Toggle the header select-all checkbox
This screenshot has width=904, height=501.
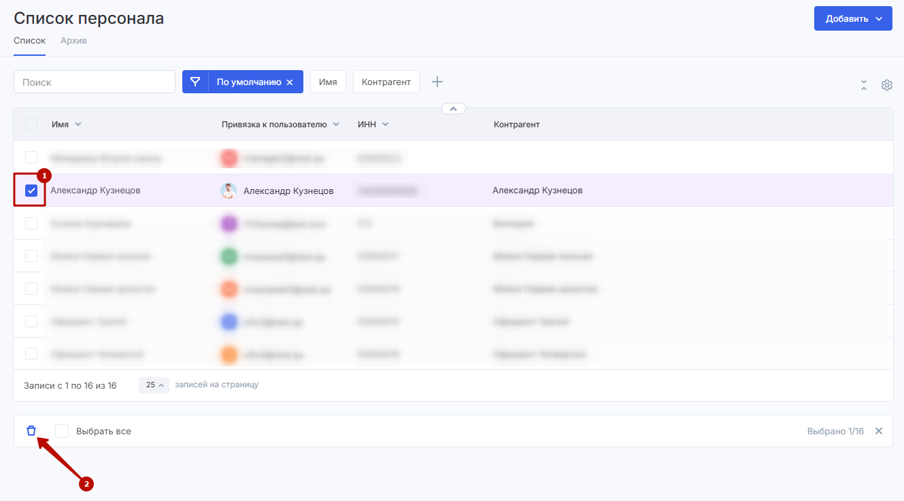[31, 125]
